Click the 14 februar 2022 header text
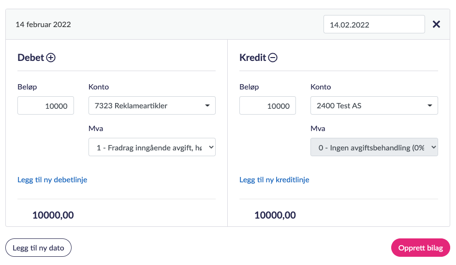Viewport: 456px width, 265px height. click(x=43, y=24)
